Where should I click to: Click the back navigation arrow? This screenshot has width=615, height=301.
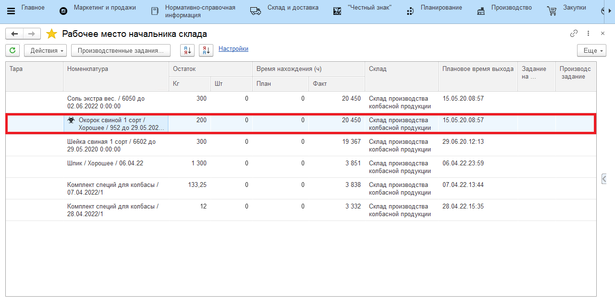(x=14, y=34)
